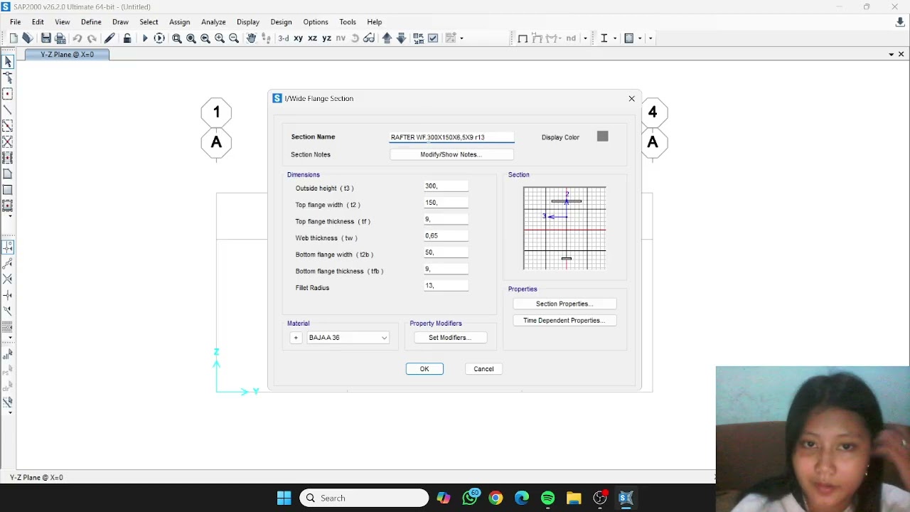Click the square area-section toolbar icon
This screenshot has width=910, height=512.
629,38
